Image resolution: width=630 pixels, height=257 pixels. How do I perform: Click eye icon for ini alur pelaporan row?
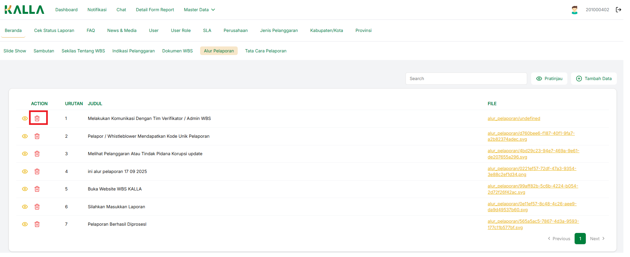(x=25, y=171)
